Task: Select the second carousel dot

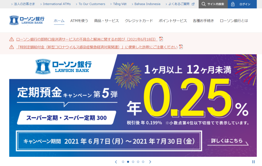Action: click(x=128, y=162)
